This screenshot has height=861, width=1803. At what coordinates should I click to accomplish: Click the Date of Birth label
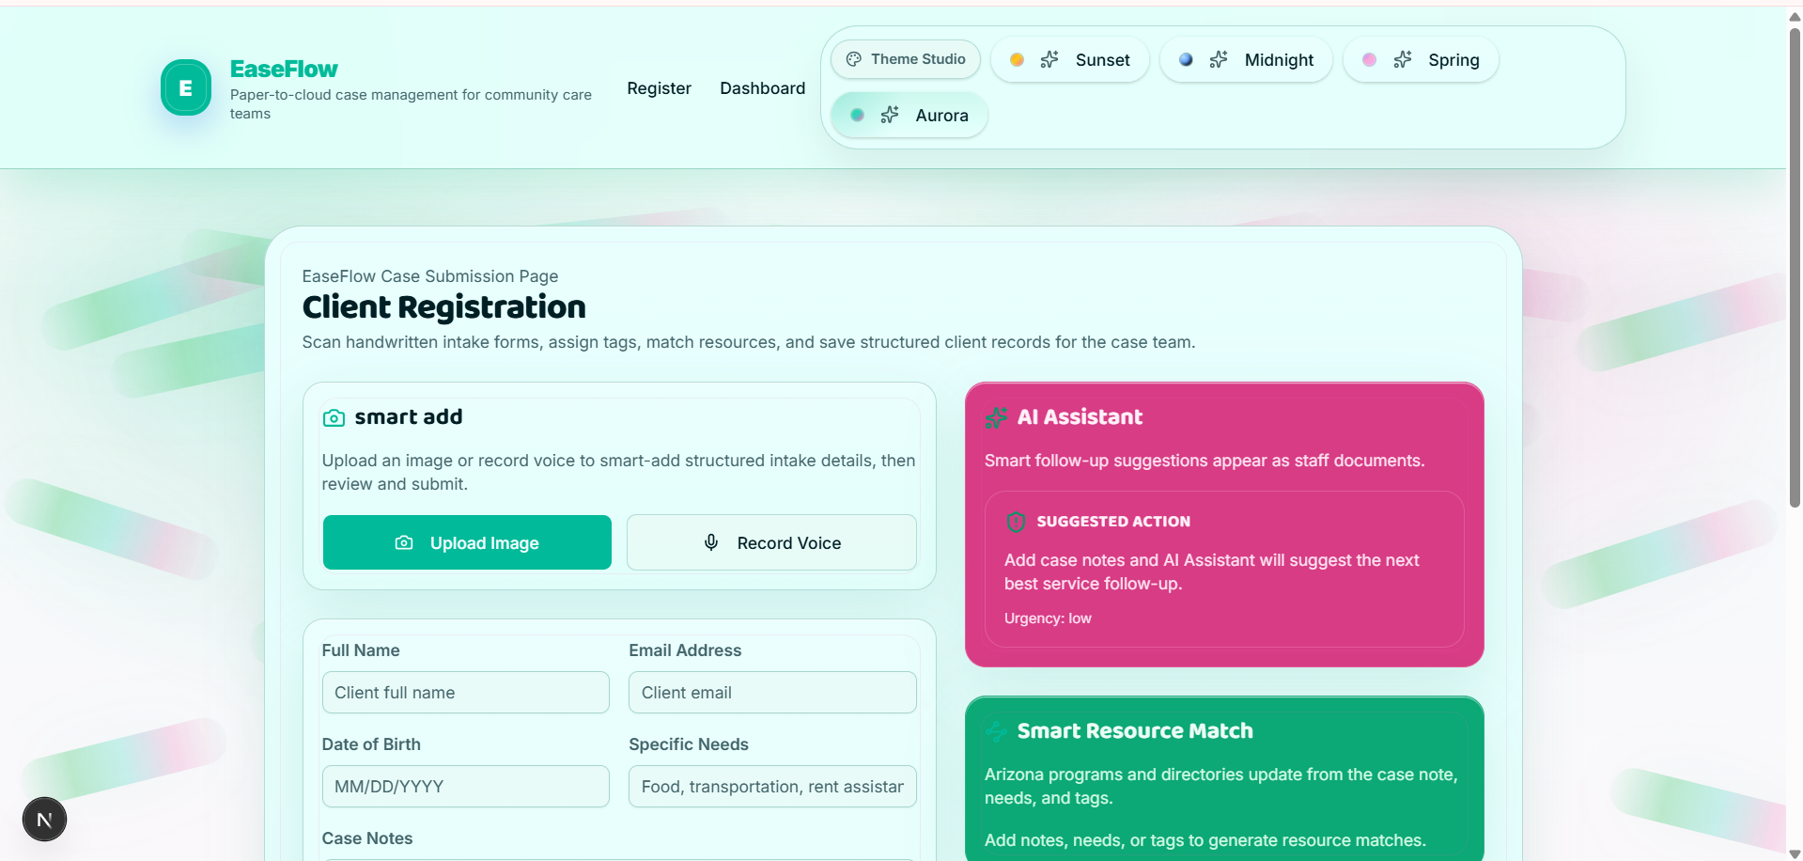(x=371, y=744)
